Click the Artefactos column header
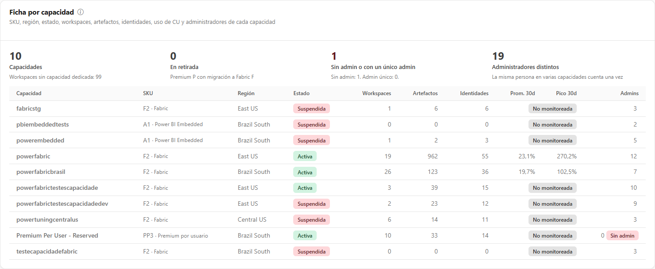This screenshot has width=655, height=269. tap(425, 93)
